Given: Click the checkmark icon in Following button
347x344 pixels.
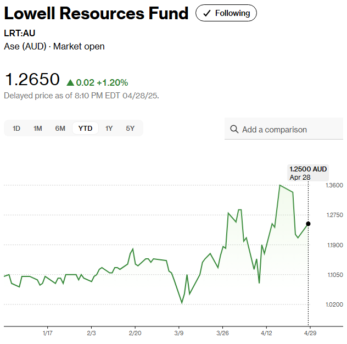Looking at the screenshot, I should click(206, 13).
